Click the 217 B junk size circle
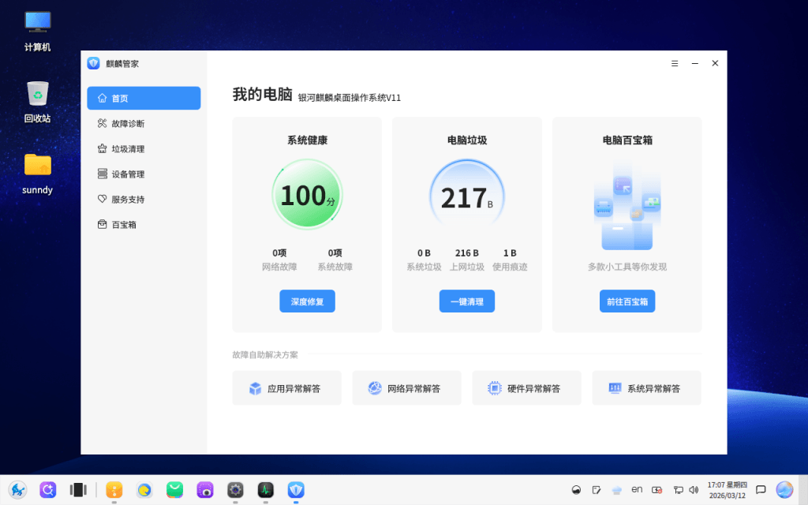808x505 pixels. [467, 196]
